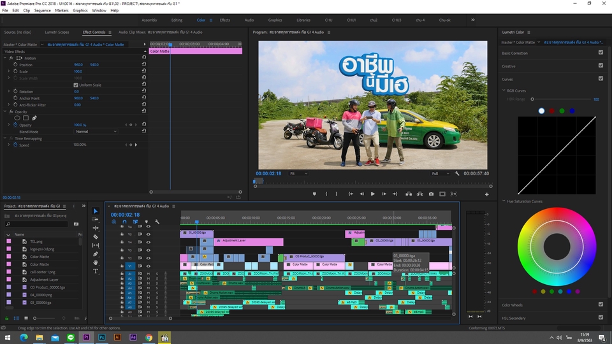Open the Graphics menu
Viewport: 612px width, 344px height.
(x=80, y=11)
